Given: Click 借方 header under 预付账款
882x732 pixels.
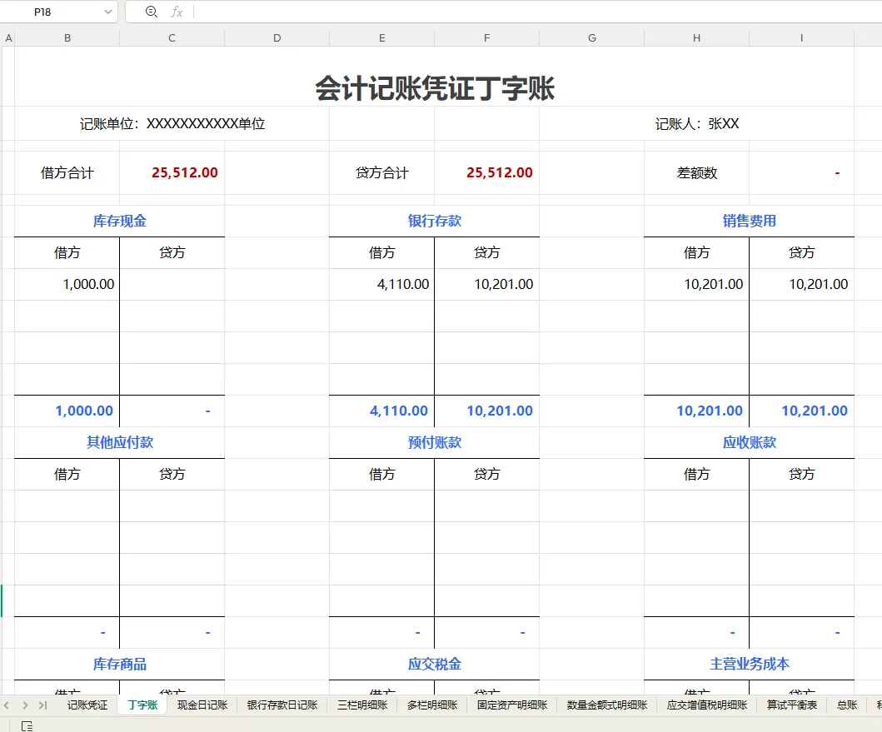Looking at the screenshot, I should (382, 475).
